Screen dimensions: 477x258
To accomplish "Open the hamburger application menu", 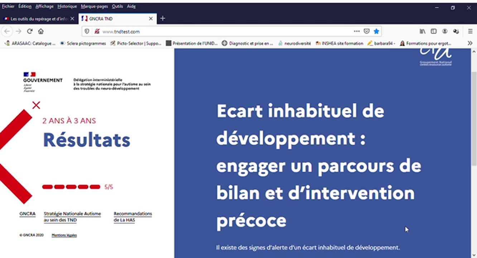I will pos(470,31).
